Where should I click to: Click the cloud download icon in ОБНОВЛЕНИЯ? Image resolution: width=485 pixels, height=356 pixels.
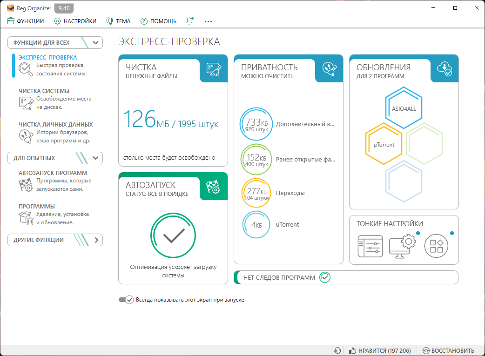coord(445,69)
